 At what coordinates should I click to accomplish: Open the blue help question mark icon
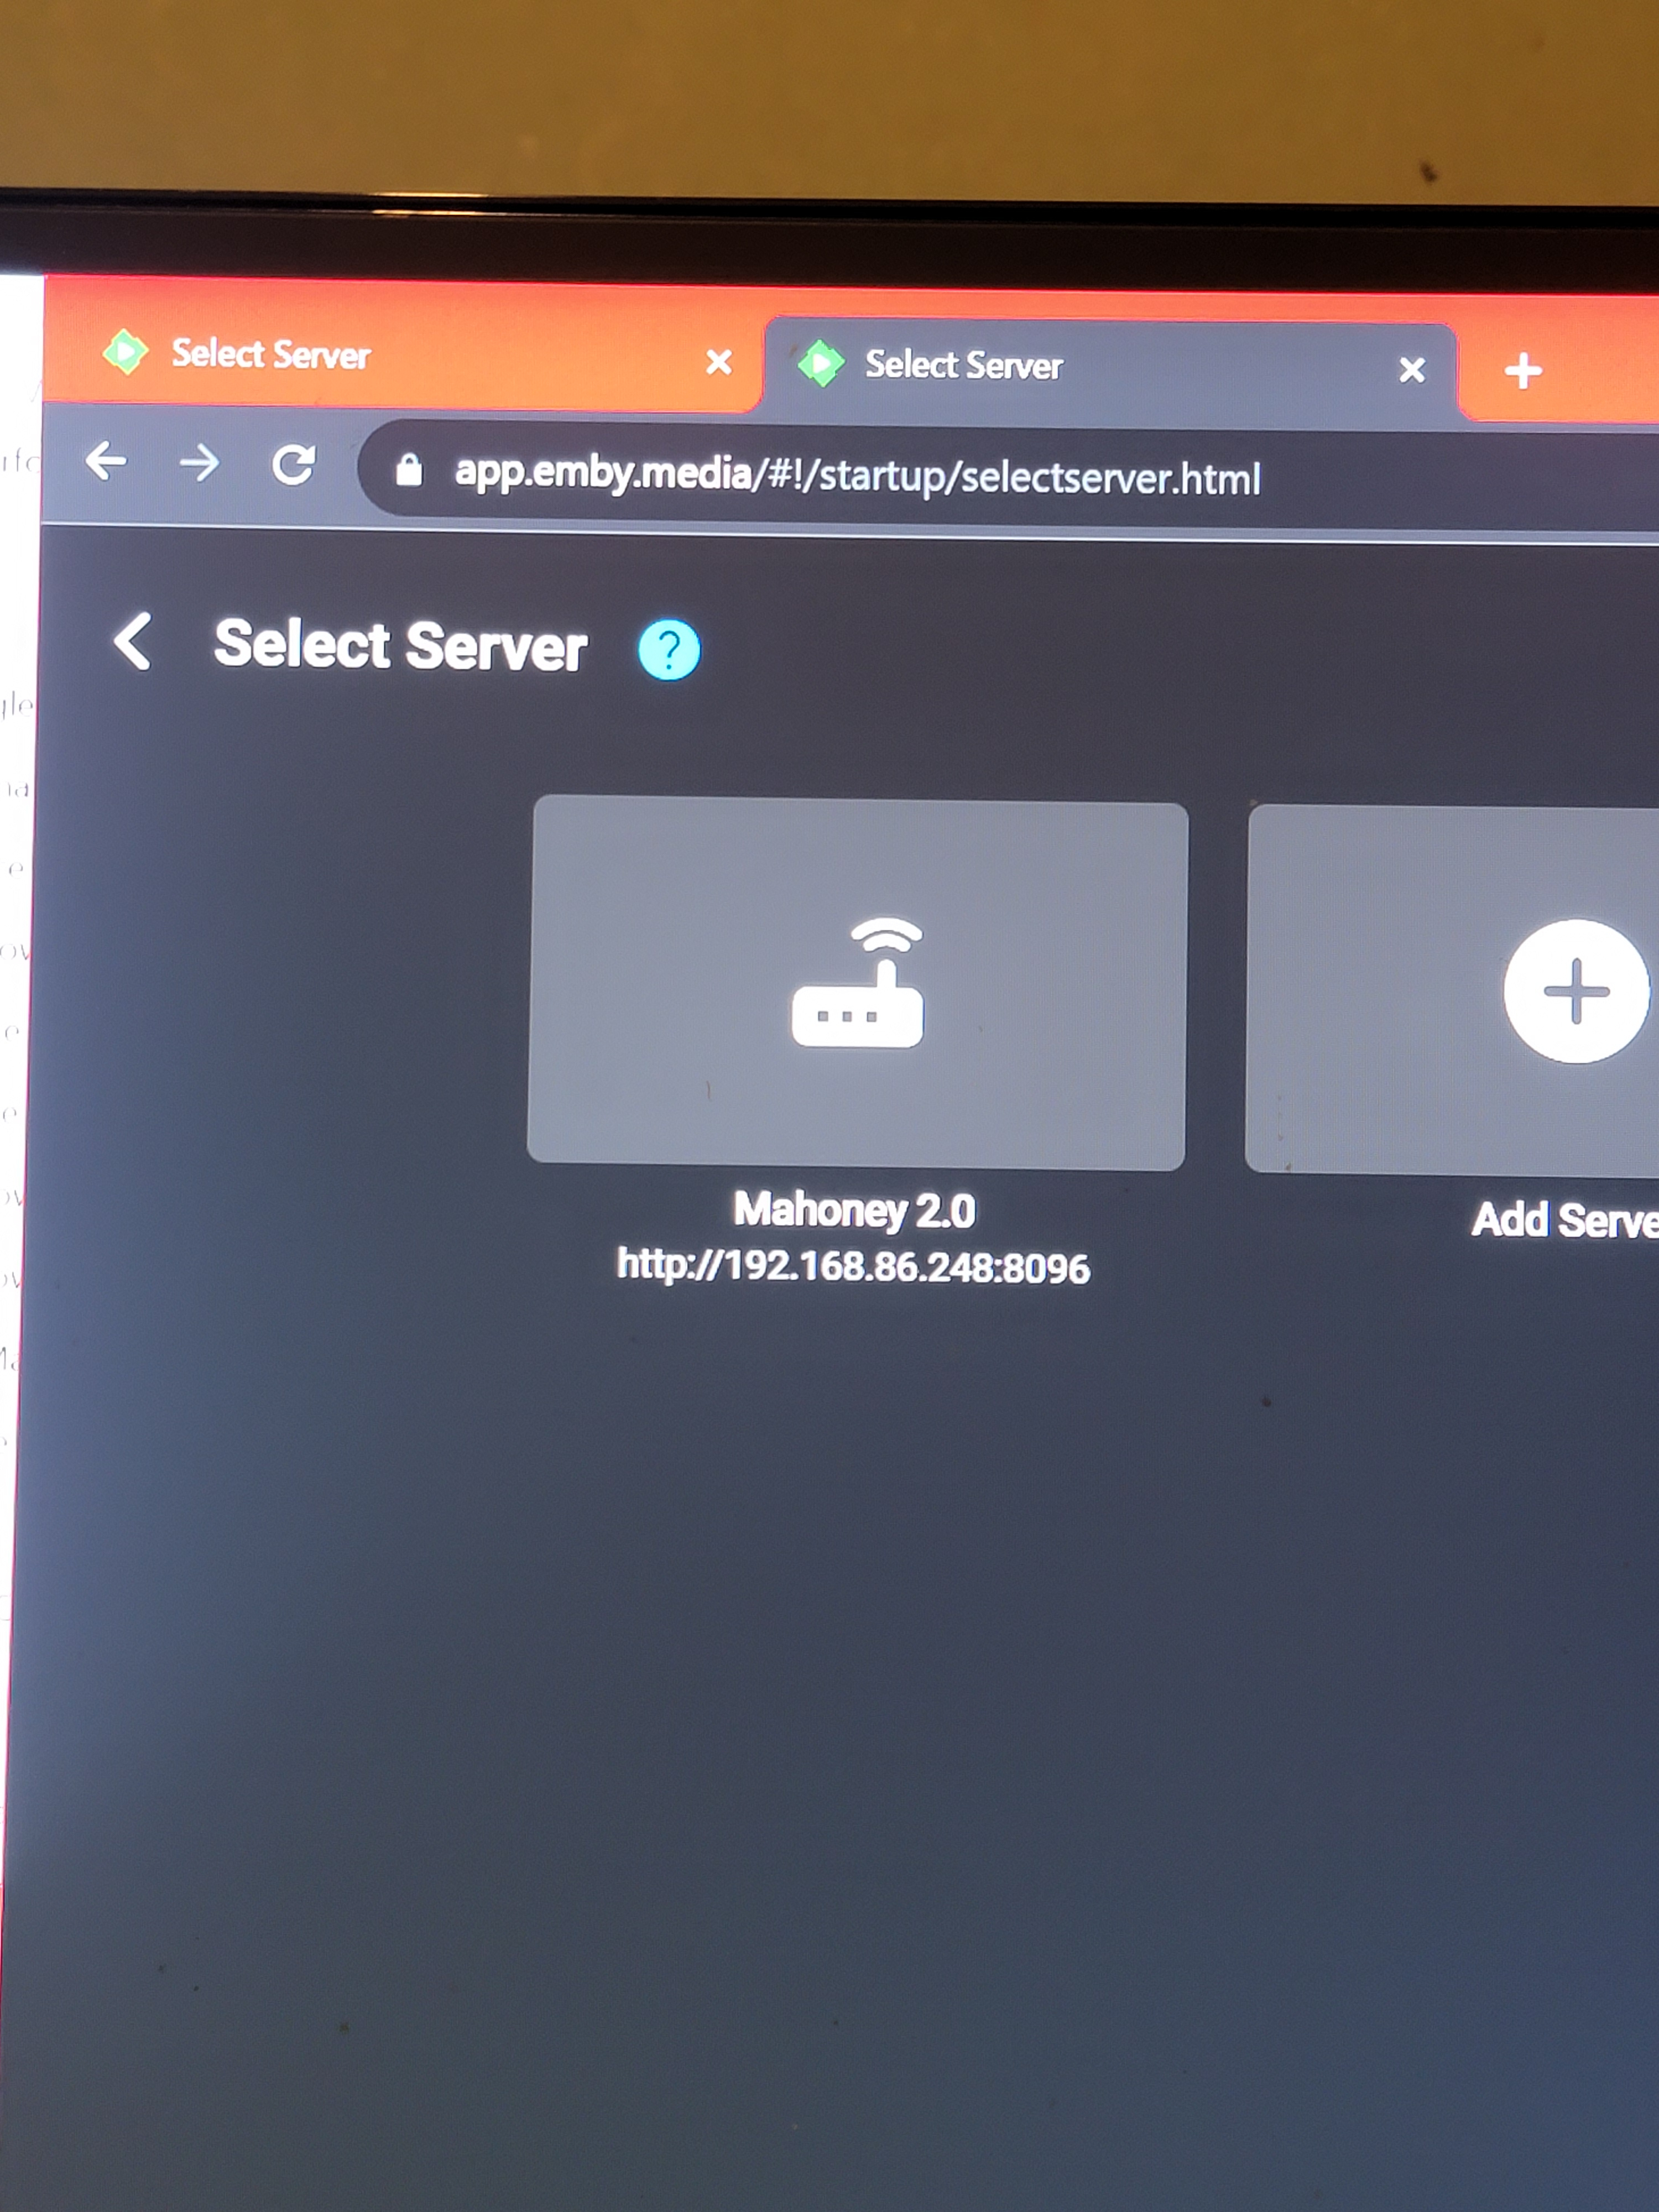point(668,650)
